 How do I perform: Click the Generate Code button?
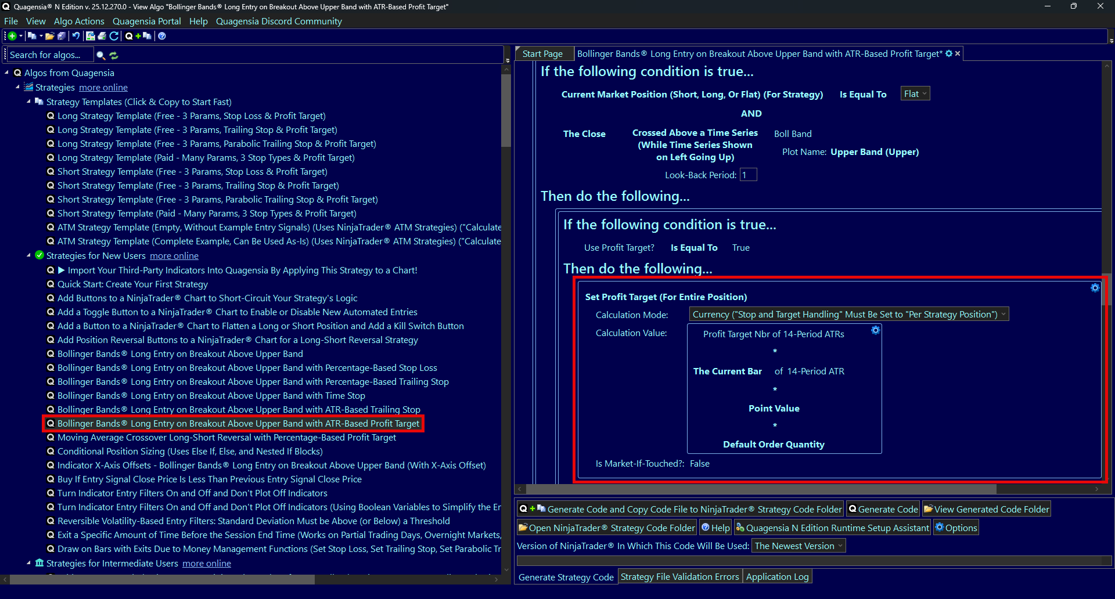[x=883, y=510]
